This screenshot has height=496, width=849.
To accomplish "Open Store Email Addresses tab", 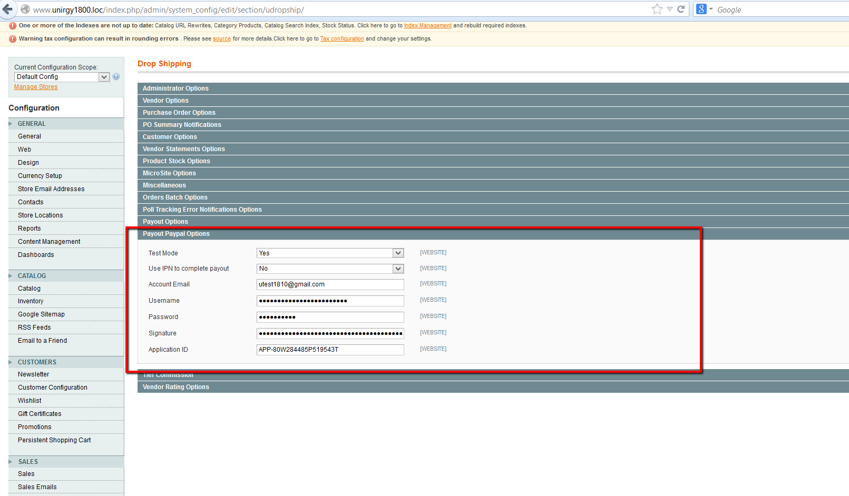I will tap(66, 189).
